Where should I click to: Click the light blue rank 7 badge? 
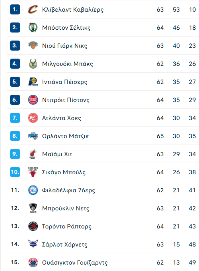click(x=15, y=118)
